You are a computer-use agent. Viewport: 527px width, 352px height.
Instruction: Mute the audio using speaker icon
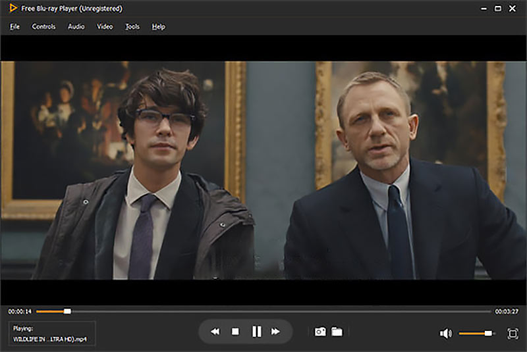[446, 334]
